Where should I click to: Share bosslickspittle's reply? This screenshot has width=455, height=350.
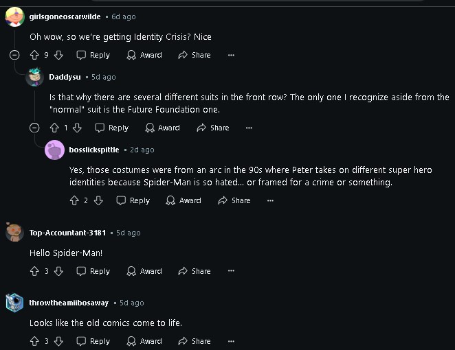coord(234,200)
